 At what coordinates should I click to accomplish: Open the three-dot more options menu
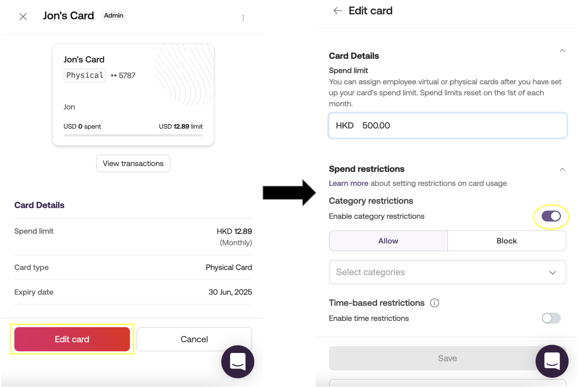[x=243, y=18]
